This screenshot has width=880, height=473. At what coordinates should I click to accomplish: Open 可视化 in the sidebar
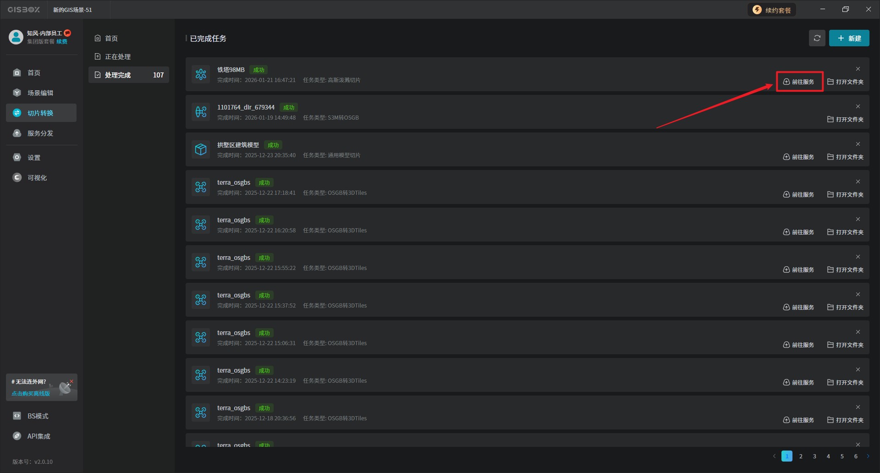point(37,178)
